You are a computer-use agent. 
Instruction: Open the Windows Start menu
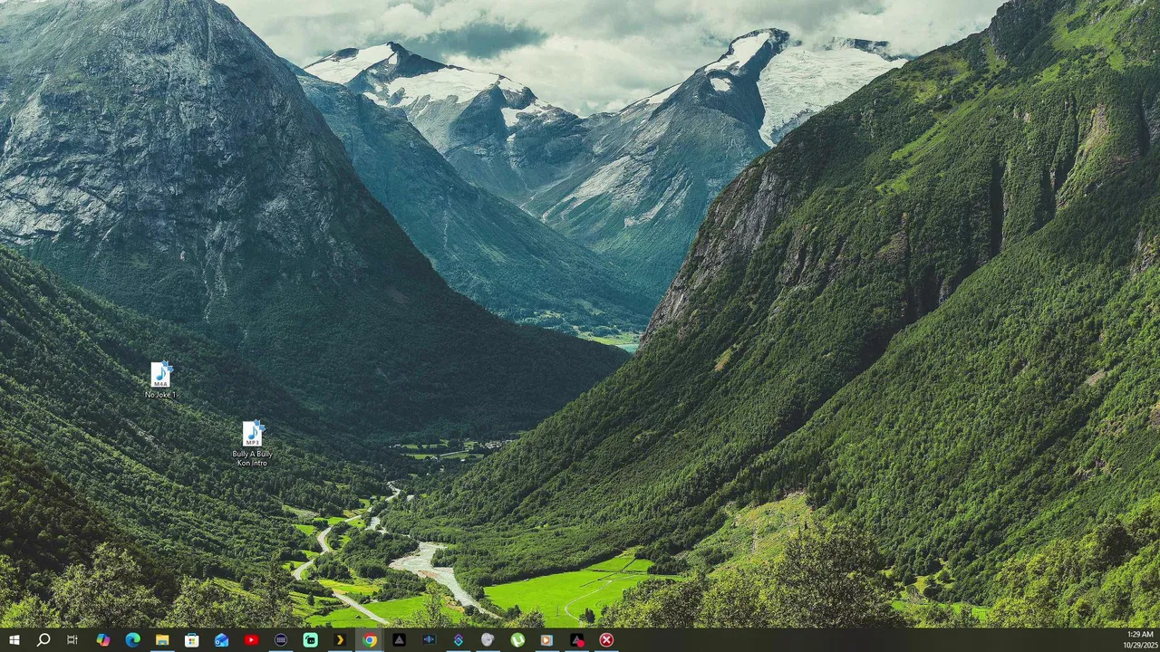[14, 640]
